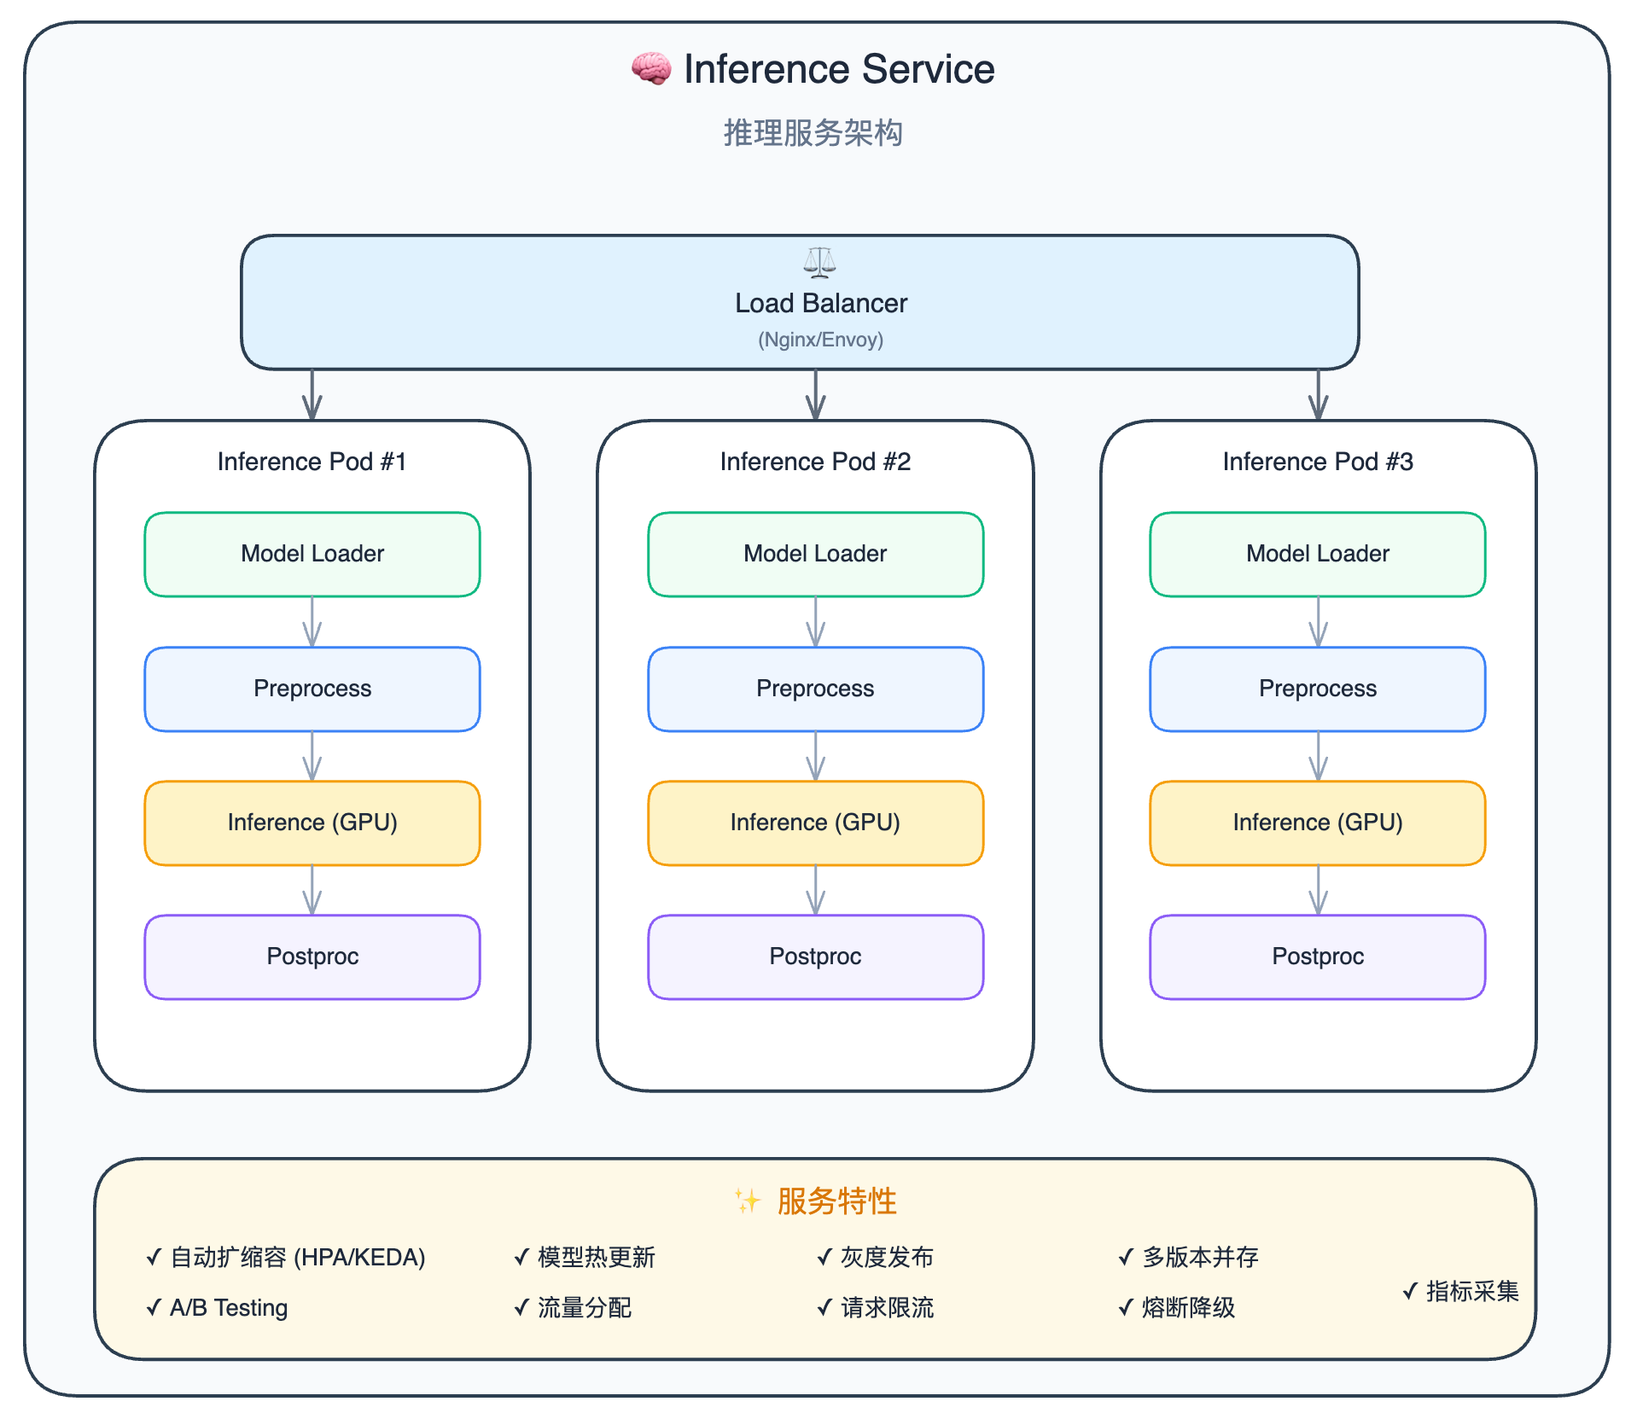Select the Inference Pod #1 heading
Viewport: 1637px width, 1413px height.
point(312,462)
